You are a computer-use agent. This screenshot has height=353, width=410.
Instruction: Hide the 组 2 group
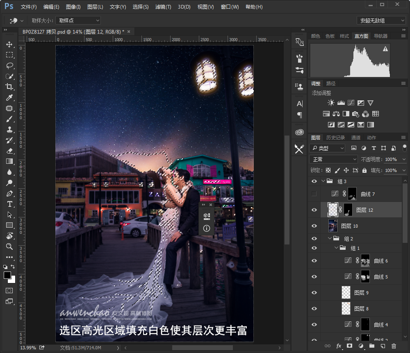point(314,238)
